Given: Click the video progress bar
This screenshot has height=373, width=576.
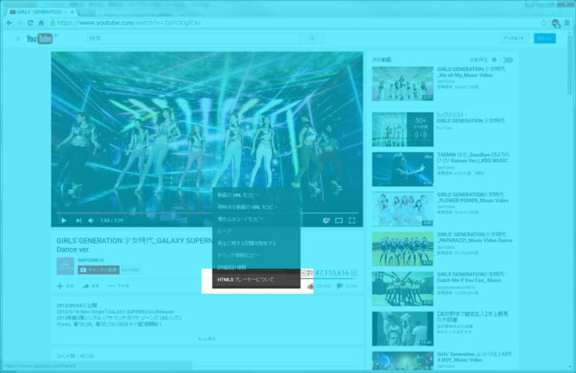Looking at the screenshot, I should tap(206, 213).
